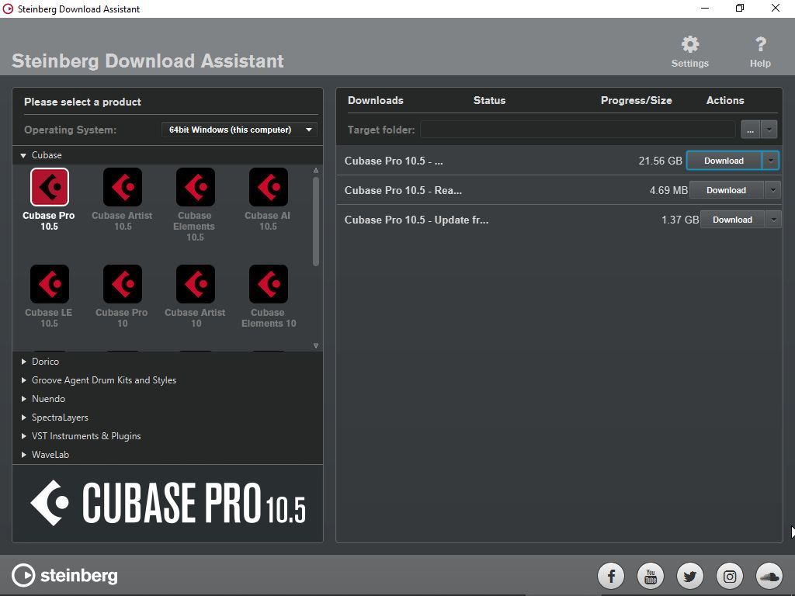Expand the WaveLab category

(23, 455)
